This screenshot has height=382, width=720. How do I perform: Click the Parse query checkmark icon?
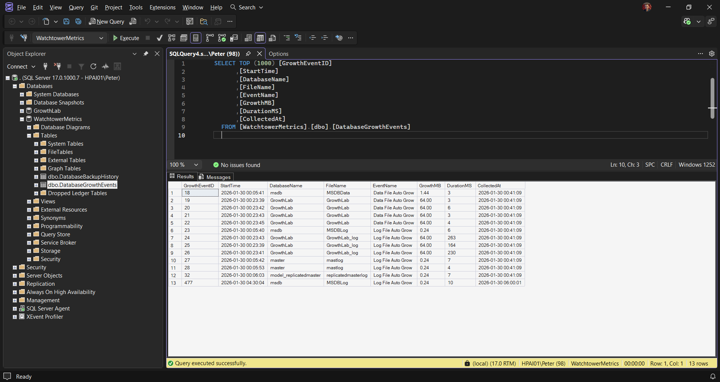(159, 38)
